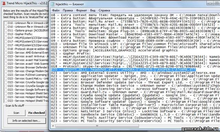Click the HijackThis app icon in title bar
Viewport: 220px width, 132px height.
point(4,3)
